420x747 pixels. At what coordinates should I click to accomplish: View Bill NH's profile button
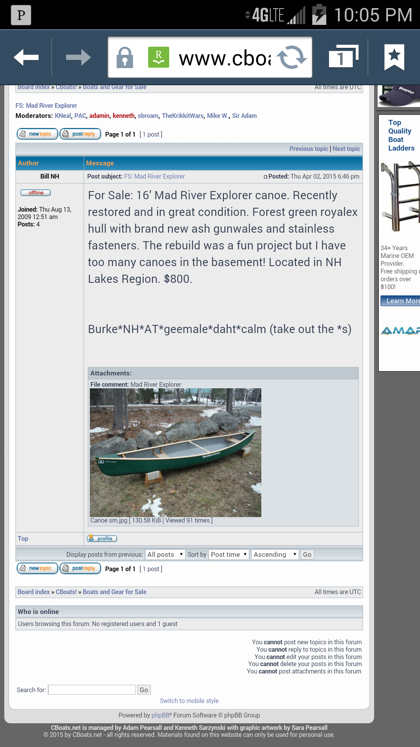[102, 538]
